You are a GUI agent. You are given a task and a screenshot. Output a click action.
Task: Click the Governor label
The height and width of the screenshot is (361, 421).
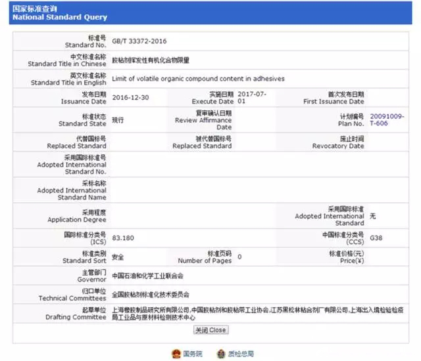tap(92, 276)
